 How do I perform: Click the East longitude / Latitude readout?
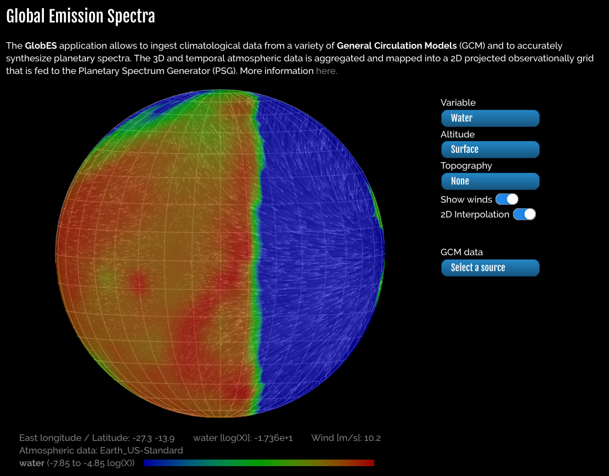click(97, 438)
